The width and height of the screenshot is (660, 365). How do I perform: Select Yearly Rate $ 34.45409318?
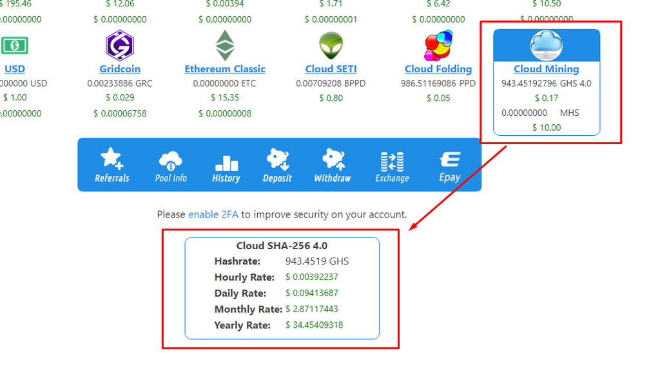314,324
